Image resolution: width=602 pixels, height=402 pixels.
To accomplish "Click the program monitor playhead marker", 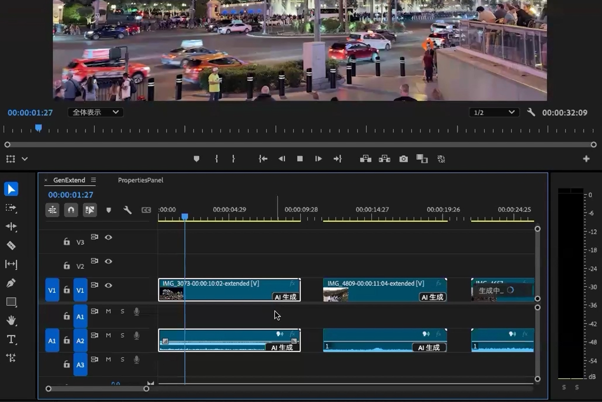I will [x=38, y=128].
